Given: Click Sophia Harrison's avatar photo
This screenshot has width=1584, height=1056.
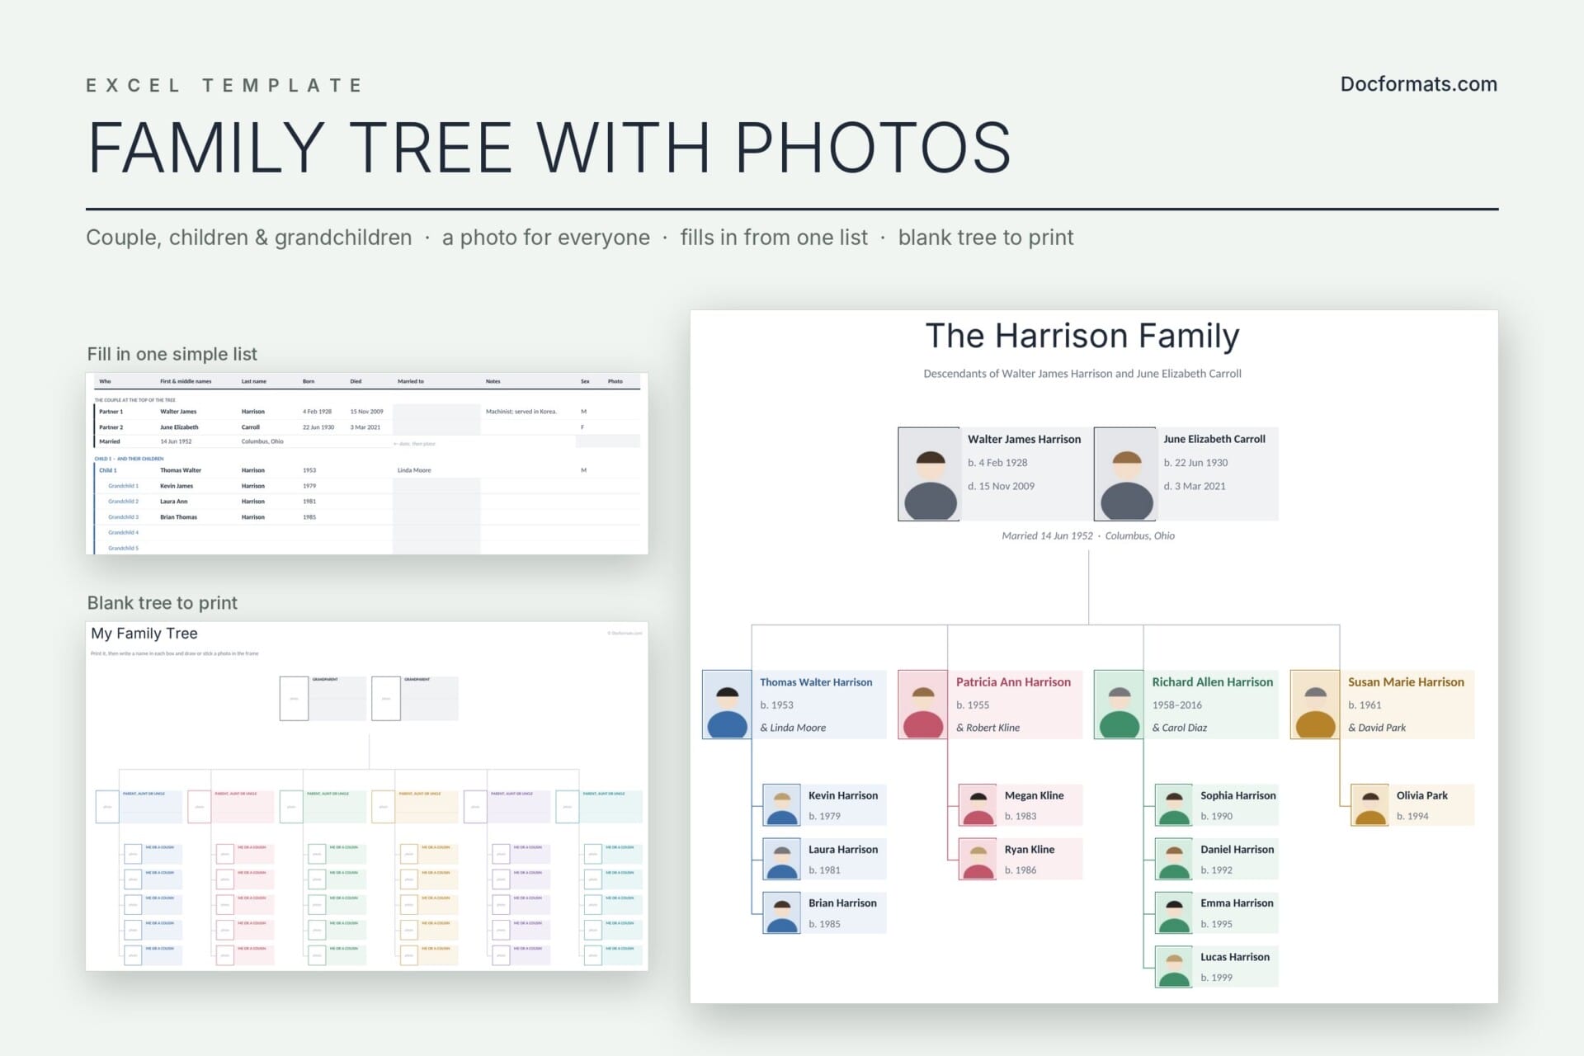Looking at the screenshot, I should (1173, 805).
